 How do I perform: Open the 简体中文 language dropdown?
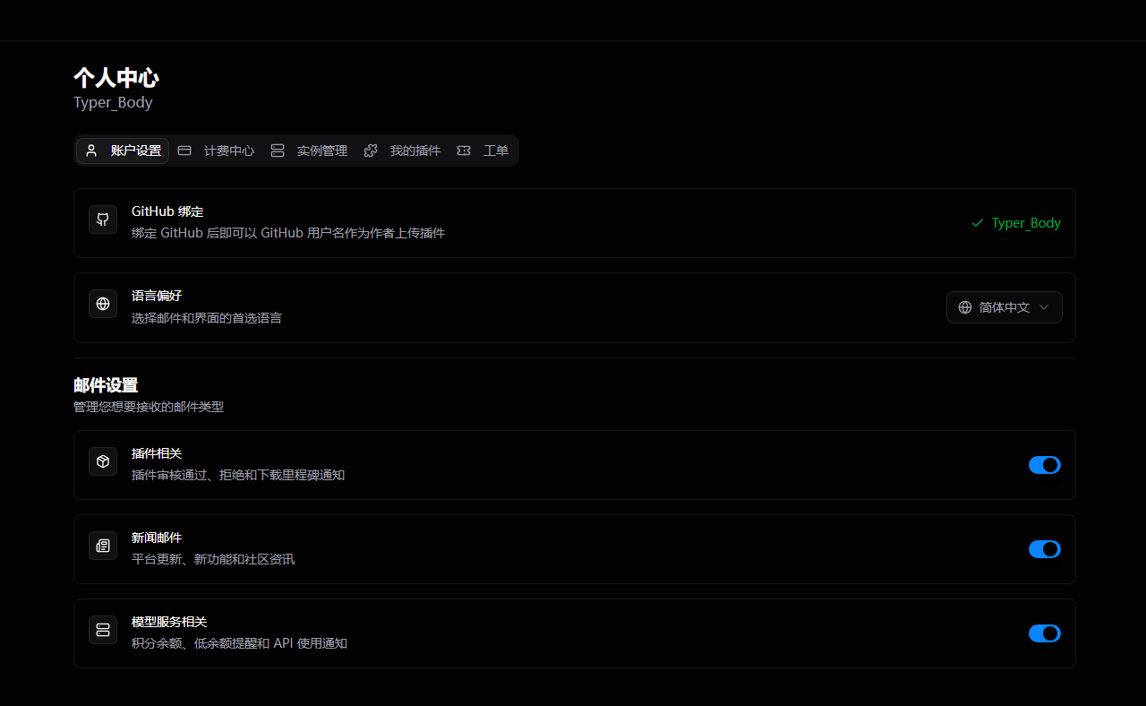pyautogui.click(x=1005, y=307)
